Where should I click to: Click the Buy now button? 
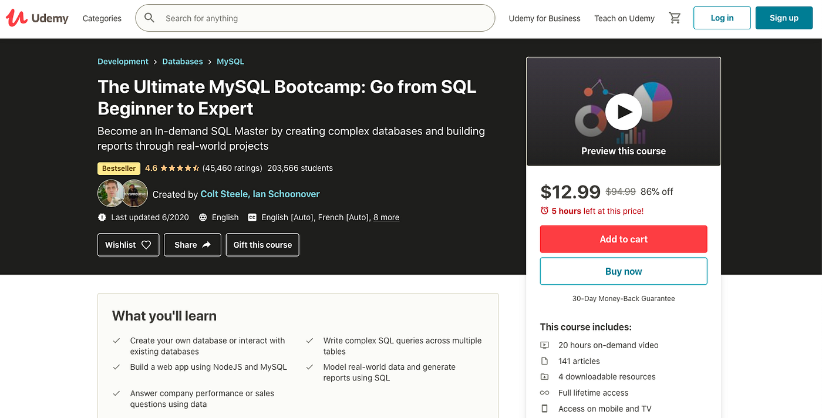624,271
